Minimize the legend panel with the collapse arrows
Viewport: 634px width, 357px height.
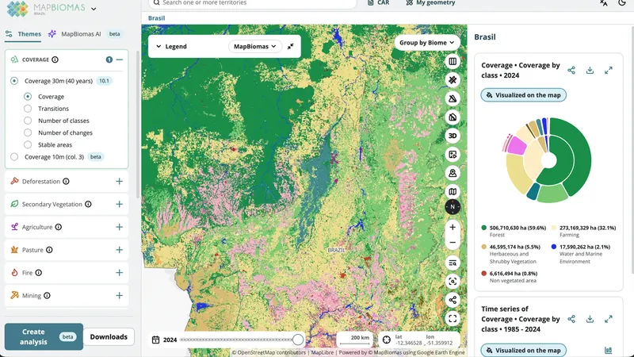(x=290, y=47)
